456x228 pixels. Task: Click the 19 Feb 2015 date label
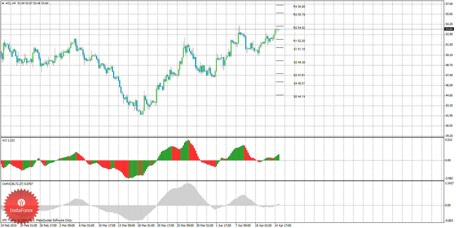(9, 226)
